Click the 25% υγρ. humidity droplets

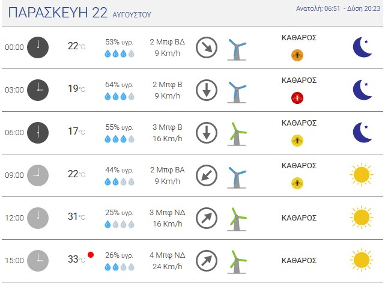120,224
